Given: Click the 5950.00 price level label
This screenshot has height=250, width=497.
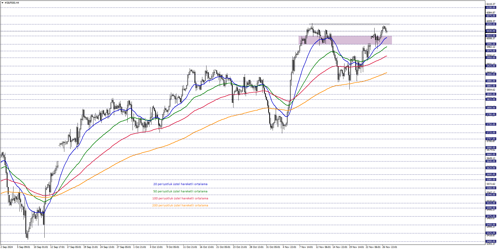Looking at the screenshot, I should click(491, 58).
